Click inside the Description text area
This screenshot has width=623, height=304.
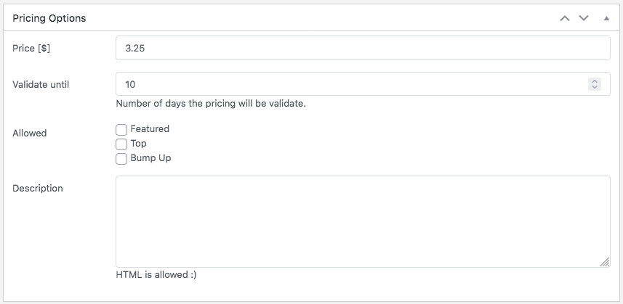[363, 221]
